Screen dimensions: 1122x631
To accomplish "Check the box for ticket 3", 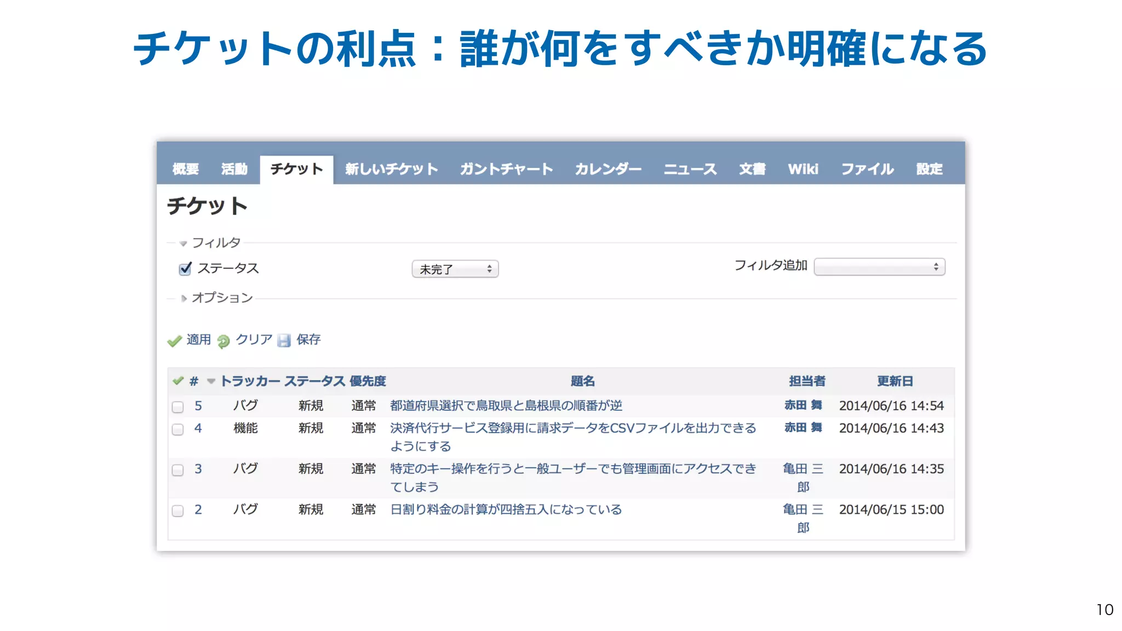I will click(178, 470).
